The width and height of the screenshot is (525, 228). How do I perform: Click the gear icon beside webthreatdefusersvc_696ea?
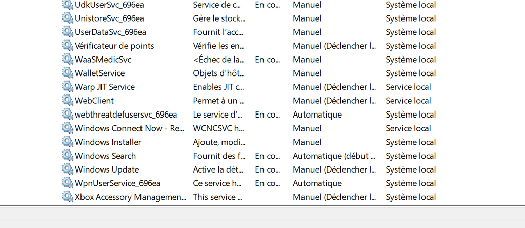(67, 115)
